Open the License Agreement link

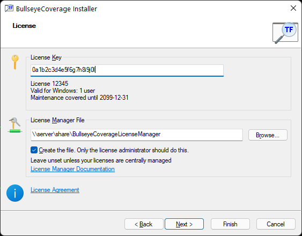pyautogui.click(x=55, y=190)
